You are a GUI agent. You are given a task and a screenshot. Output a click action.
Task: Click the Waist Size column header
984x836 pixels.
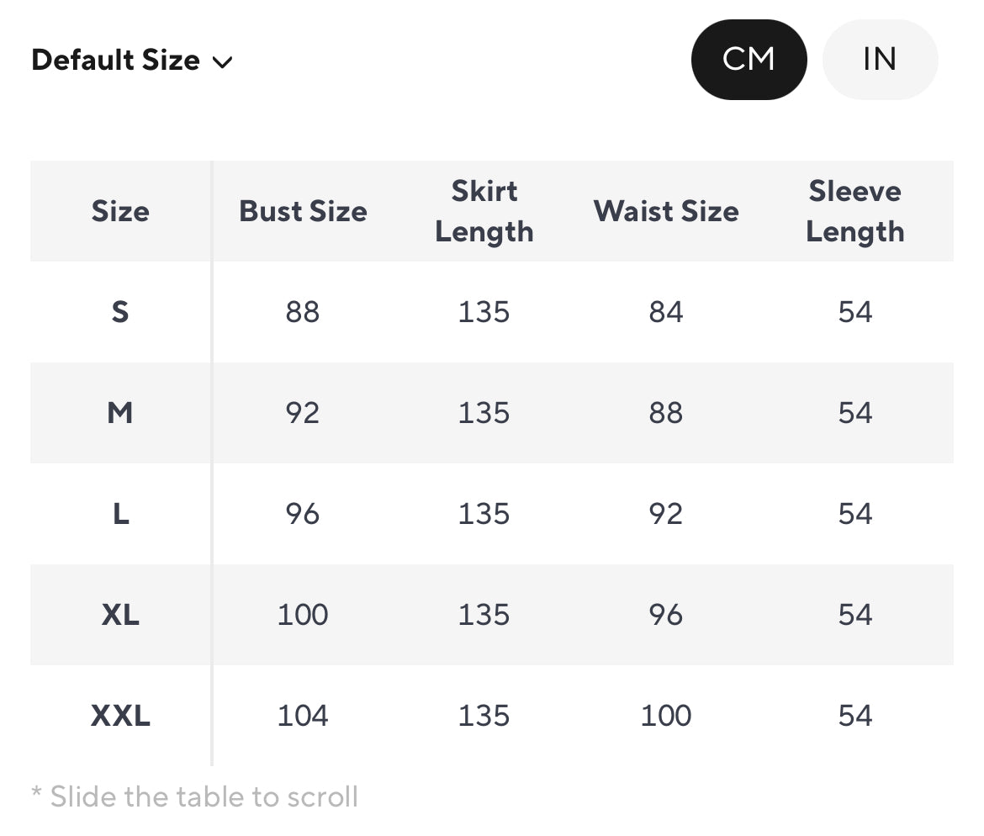tap(666, 211)
